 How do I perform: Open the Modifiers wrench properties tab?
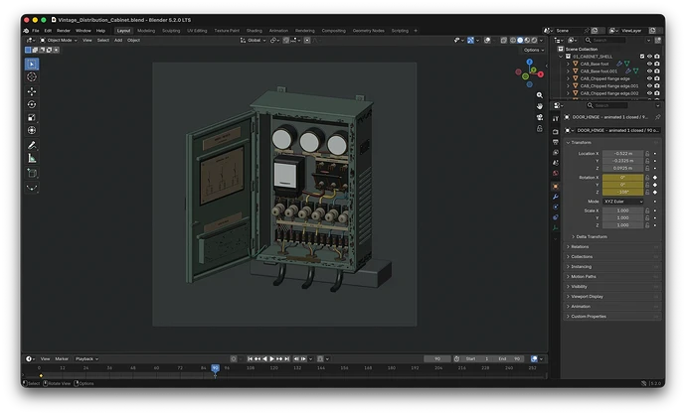(x=555, y=197)
